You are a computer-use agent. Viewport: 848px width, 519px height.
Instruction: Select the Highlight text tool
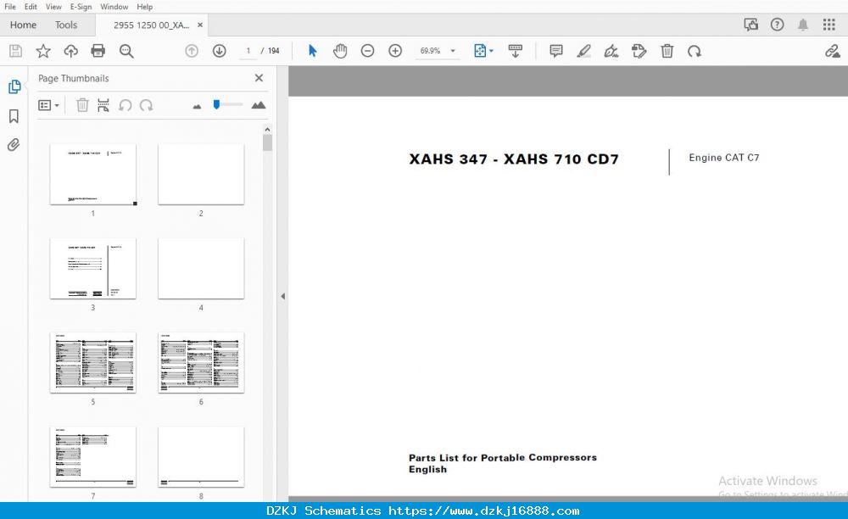pyautogui.click(x=583, y=51)
